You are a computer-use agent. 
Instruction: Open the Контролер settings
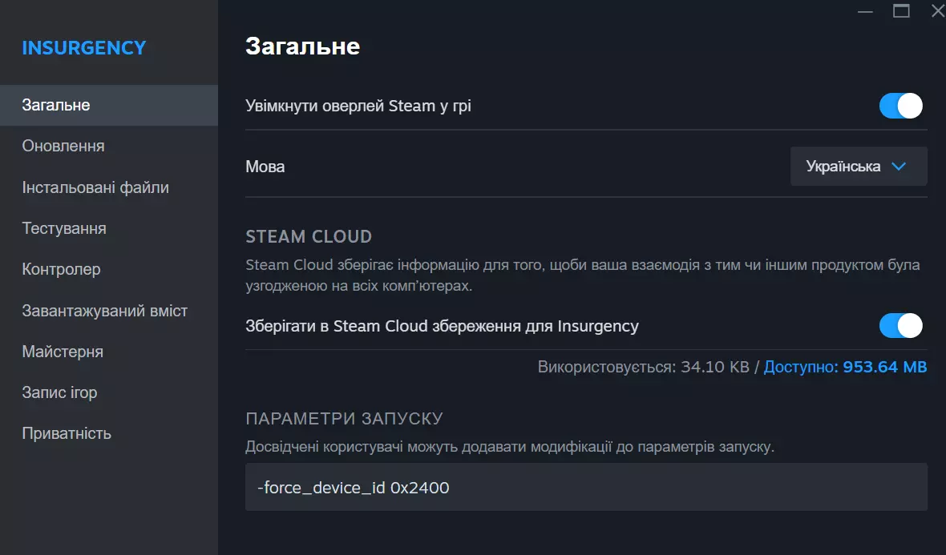pos(62,269)
